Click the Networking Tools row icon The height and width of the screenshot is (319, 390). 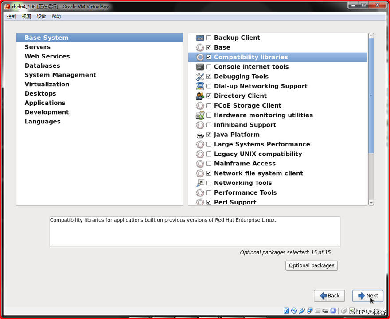(x=200, y=183)
